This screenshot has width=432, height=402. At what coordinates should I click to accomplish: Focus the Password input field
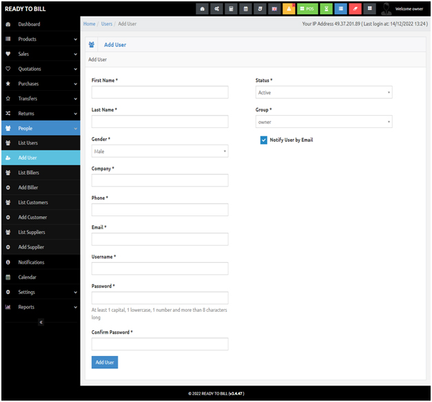tap(160, 298)
